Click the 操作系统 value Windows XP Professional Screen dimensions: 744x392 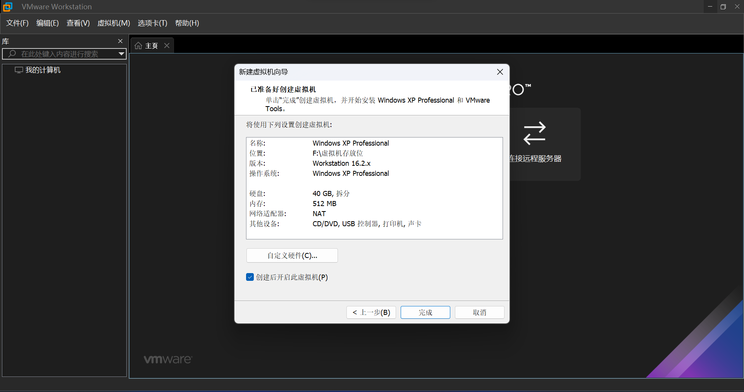351,174
